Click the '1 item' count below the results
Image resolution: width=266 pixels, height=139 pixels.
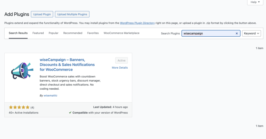click(x=260, y=126)
